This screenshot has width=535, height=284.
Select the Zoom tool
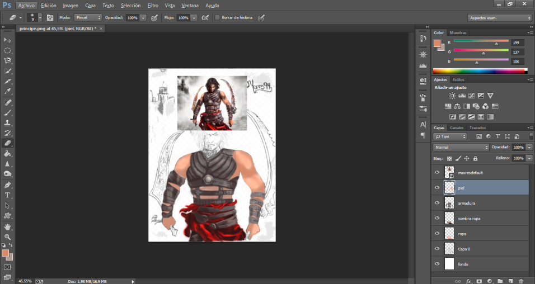7,237
